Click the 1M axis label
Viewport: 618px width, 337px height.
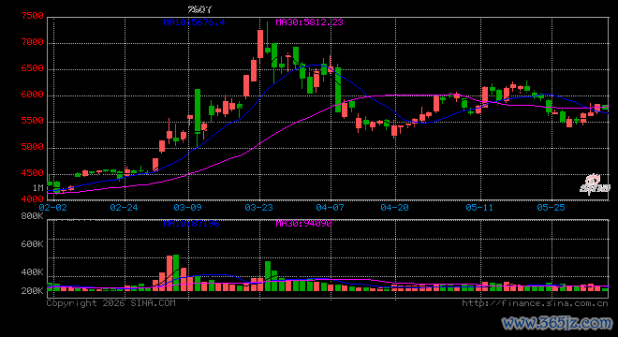(37, 188)
